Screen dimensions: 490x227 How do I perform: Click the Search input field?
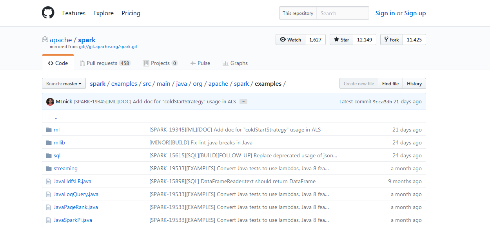tap(343, 13)
